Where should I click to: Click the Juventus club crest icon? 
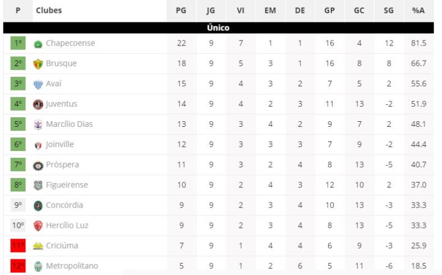click(x=38, y=104)
